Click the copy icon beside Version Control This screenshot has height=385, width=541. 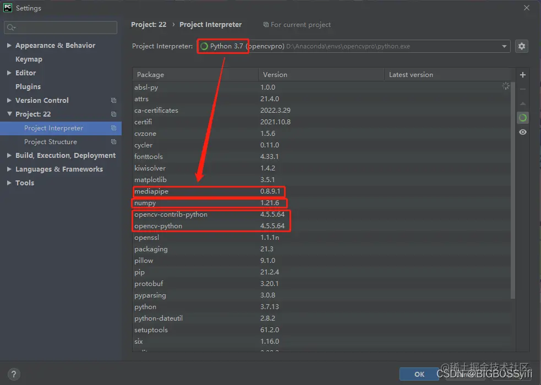click(x=113, y=100)
